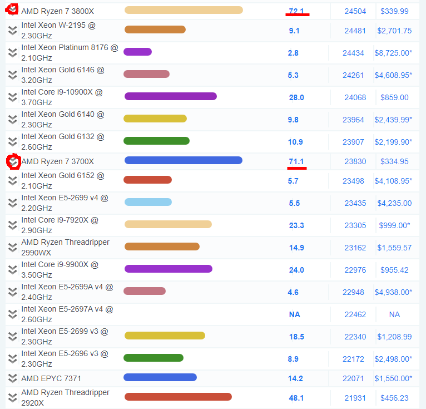This screenshot has height=409, width=426.
Task: Click the 2.8 value score
Action: tap(293, 53)
